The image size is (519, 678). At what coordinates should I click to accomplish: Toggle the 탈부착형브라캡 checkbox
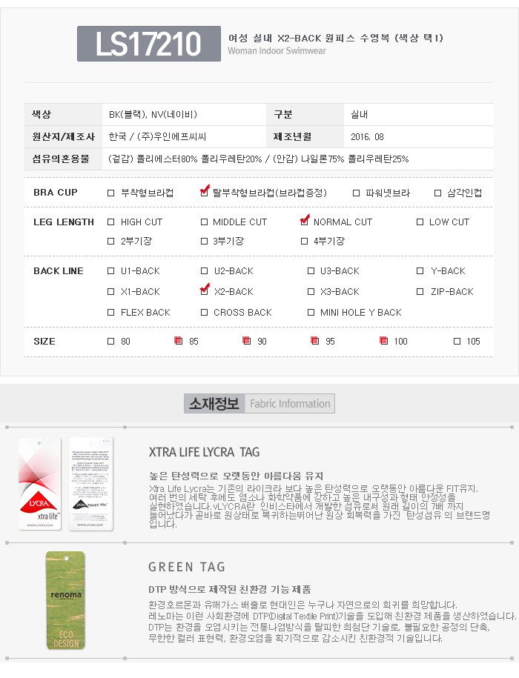205,193
